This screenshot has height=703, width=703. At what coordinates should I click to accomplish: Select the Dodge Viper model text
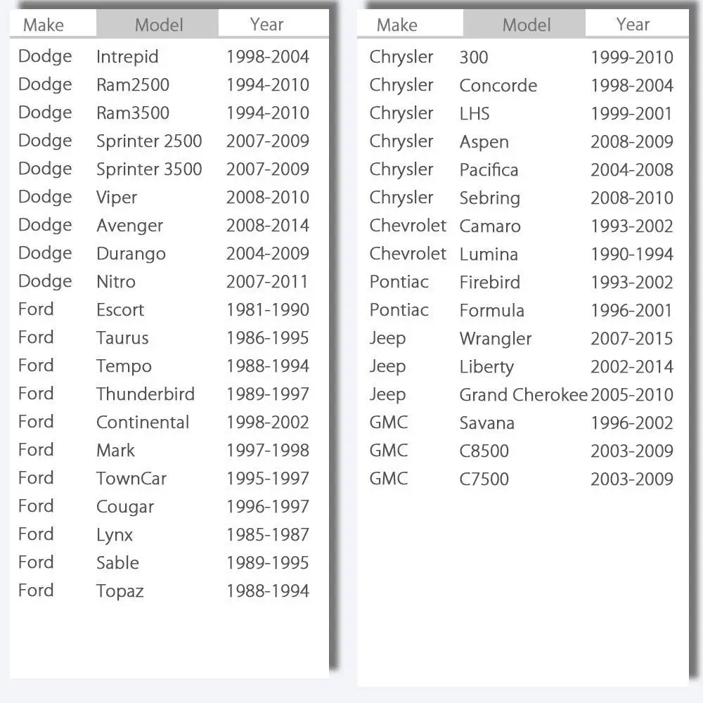click(x=117, y=198)
